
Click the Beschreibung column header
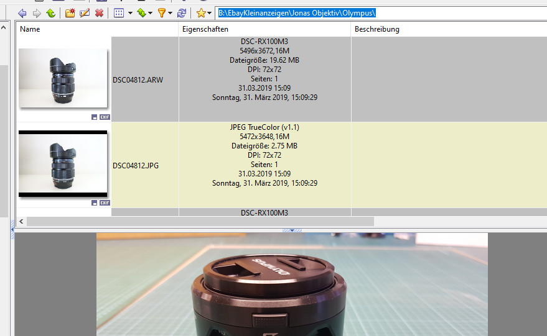point(377,29)
